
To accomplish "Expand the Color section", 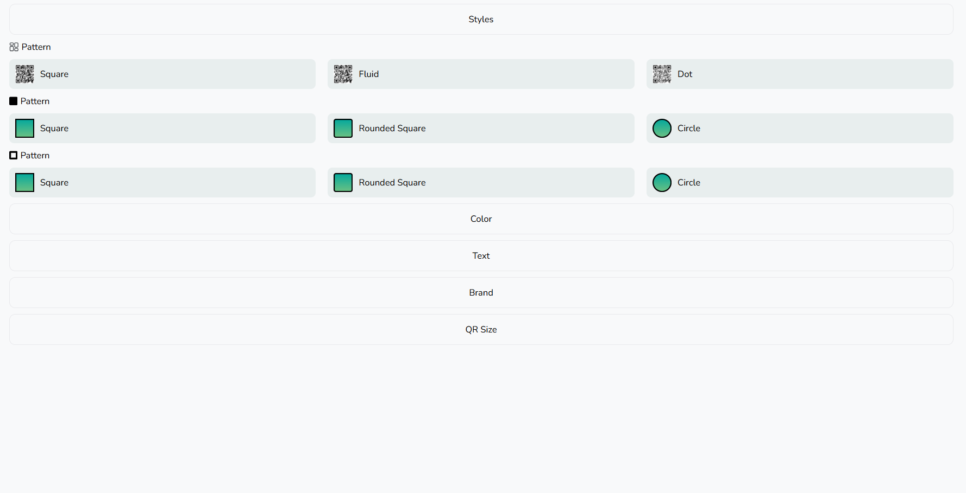I will click(x=481, y=219).
